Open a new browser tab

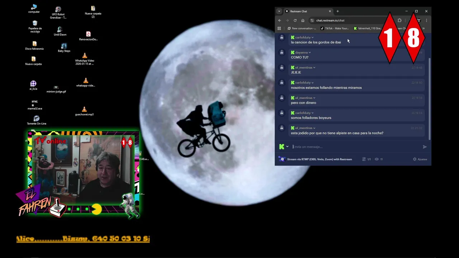337,11
